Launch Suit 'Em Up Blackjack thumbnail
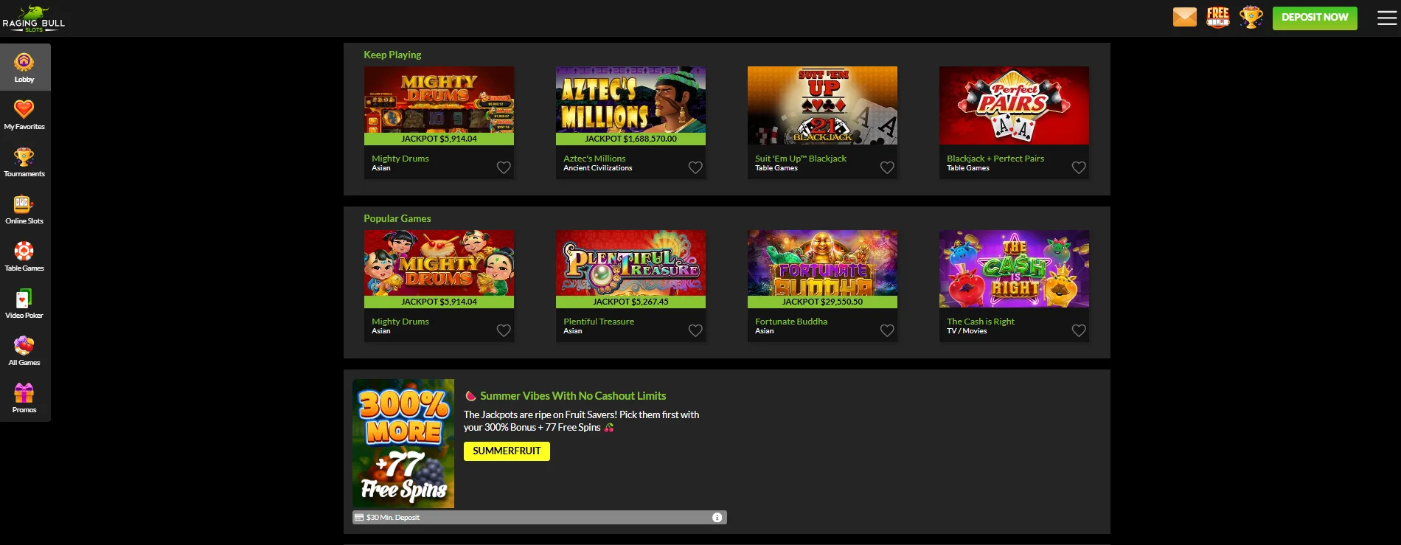1401x545 pixels. pos(822,105)
